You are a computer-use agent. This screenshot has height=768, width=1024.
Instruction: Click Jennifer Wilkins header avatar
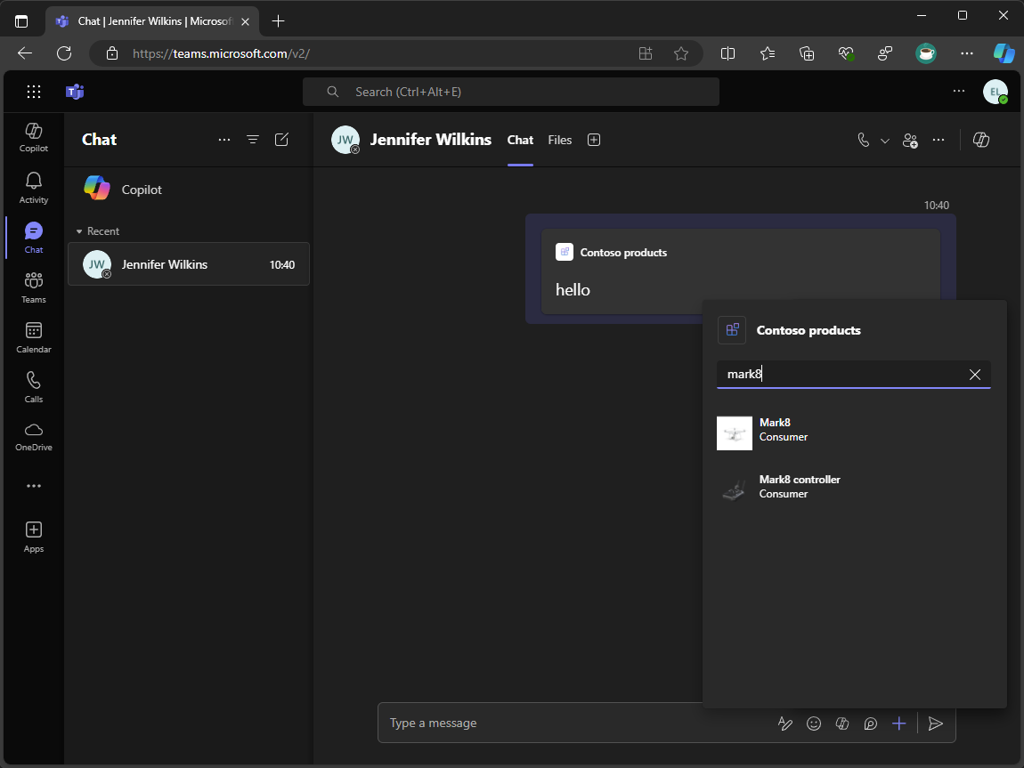[345, 140]
